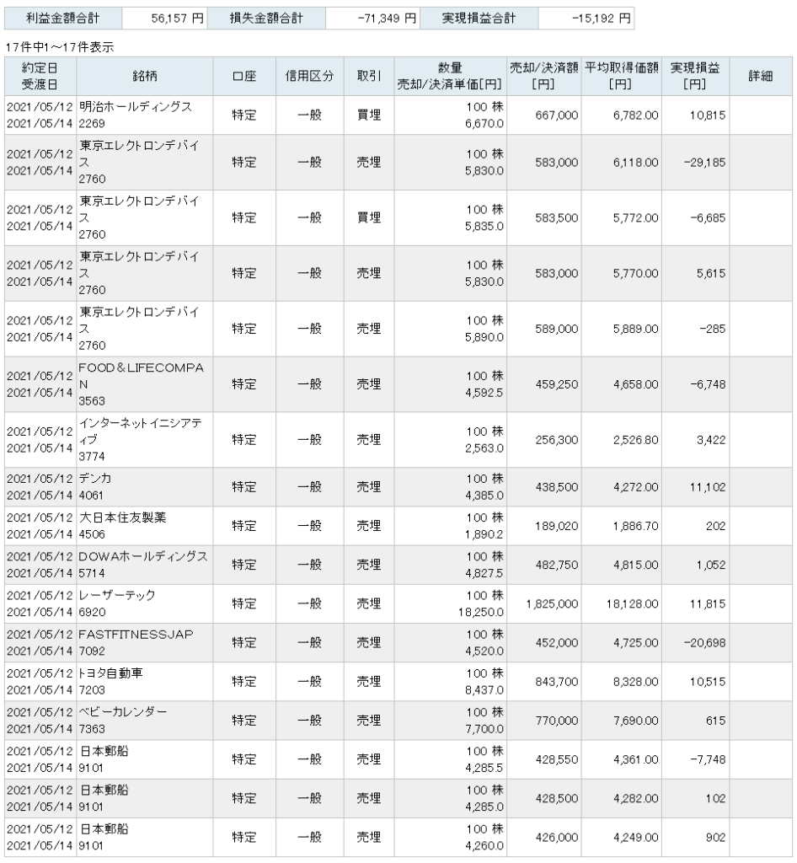797x863 pixels.
Task: Click the 10,815 profit for 明治ホールディングス
Action: pos(708,115)
